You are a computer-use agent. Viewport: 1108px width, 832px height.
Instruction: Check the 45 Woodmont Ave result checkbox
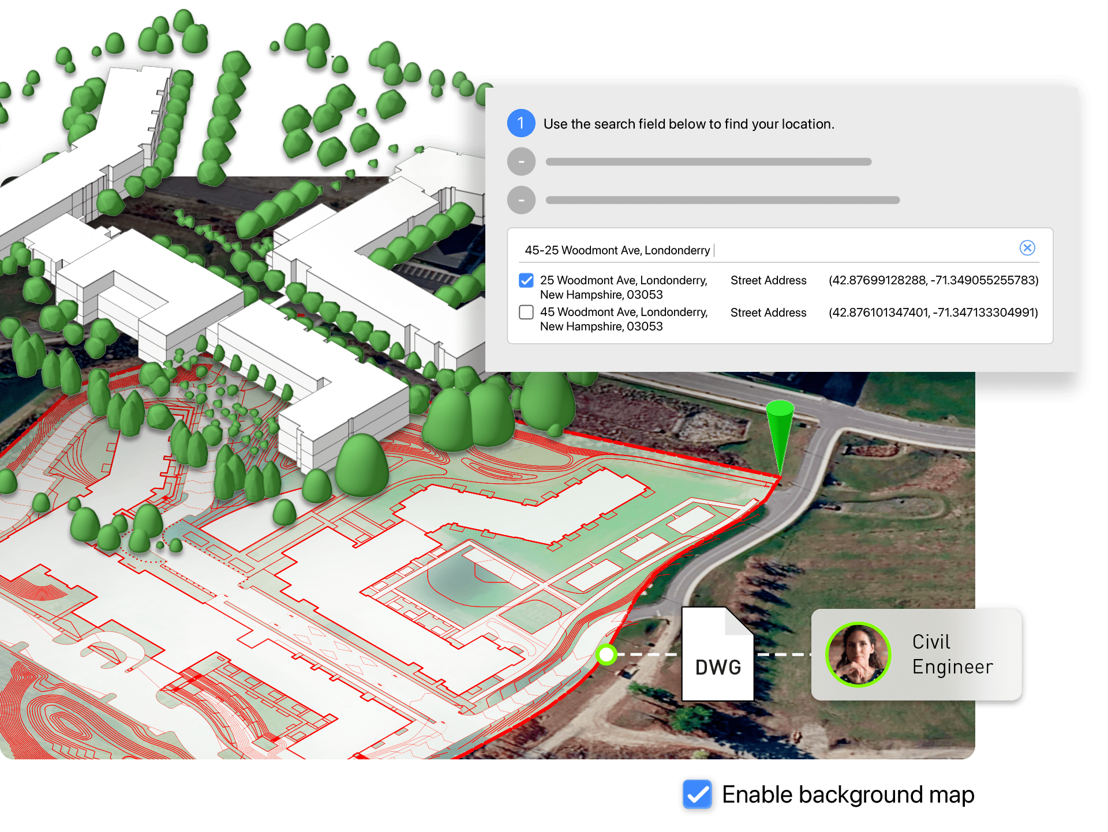click(x=526, y=313)
